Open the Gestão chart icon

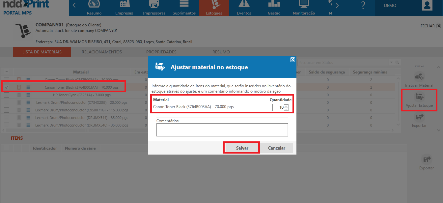click(274, 5)
